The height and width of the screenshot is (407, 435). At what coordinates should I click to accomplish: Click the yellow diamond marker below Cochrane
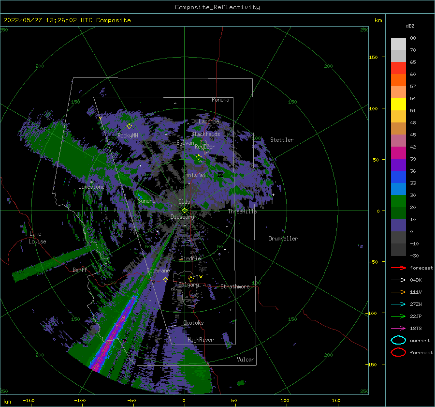coord(165,279)
